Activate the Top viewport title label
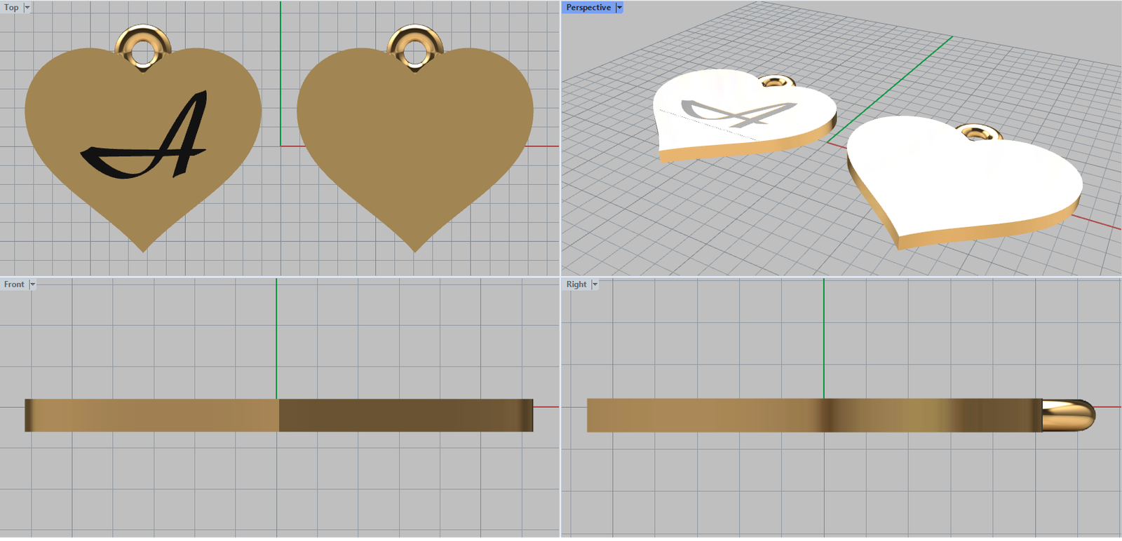 point(11,8)
